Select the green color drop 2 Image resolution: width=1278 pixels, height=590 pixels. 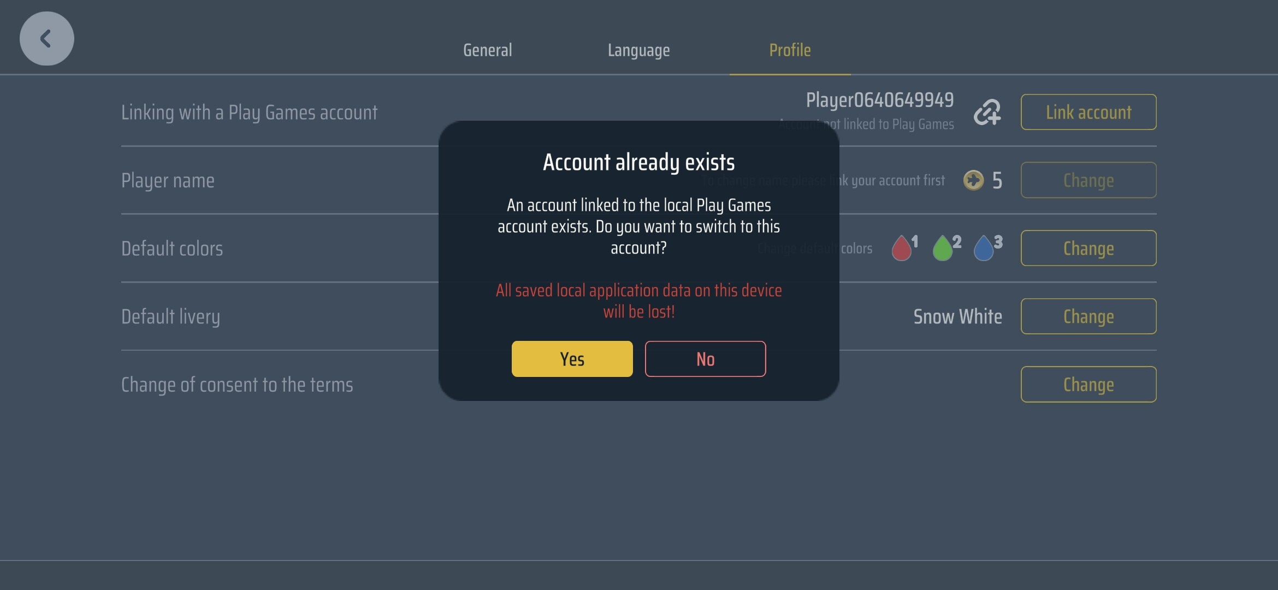pos(943,248)
